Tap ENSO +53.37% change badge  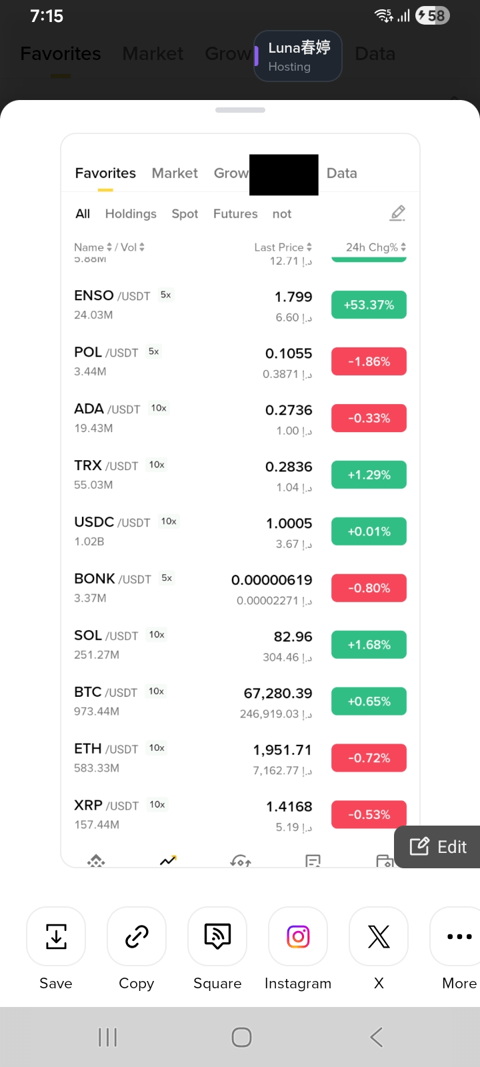tap(369, 305)
